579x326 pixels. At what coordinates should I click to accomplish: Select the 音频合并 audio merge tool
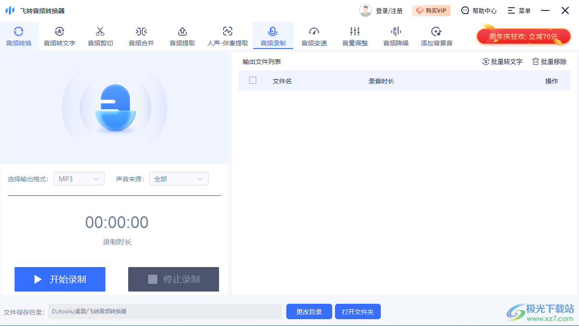pyautogui.click(x=141, y=35)
